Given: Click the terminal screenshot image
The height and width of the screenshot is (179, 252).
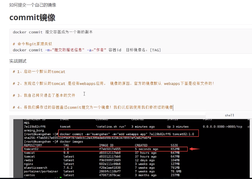Looking at the screenshot, I should coord(131,148).
